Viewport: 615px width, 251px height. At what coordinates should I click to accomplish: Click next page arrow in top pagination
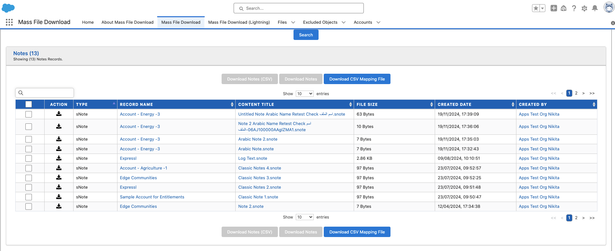(x=583, y=93)
